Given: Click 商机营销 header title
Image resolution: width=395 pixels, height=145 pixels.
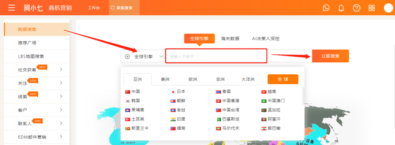Looking at the screenshot, I should [60, 8].
